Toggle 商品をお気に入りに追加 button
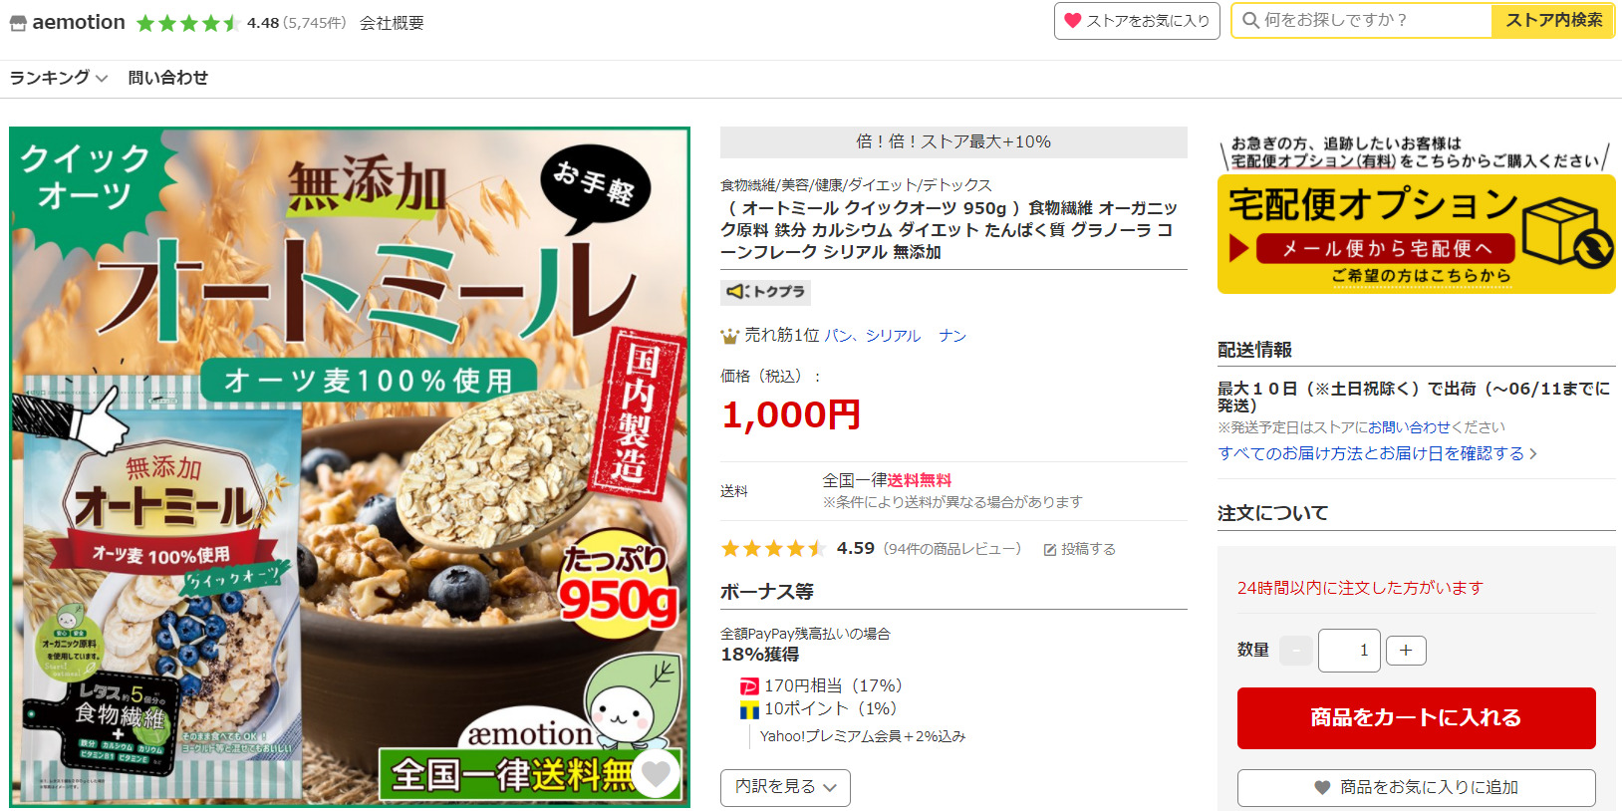This screenshot has width=1622, height=811. tap(1416, 787)
